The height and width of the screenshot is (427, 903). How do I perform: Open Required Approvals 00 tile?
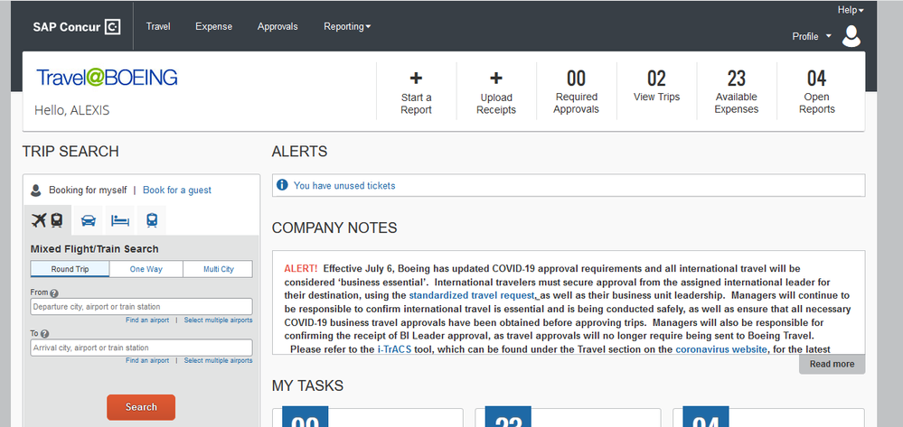[x=576, y=91]
